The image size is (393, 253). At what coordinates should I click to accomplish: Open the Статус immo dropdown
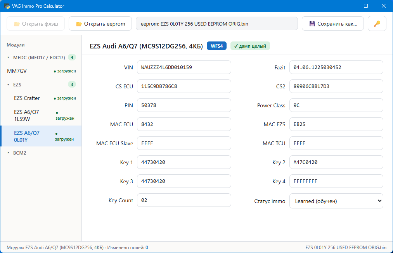tap(336, 201)
